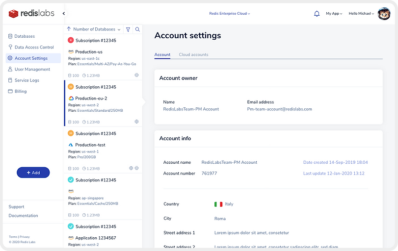Click the plan Essentials/Multi-AZ/Pay-As-You-Go text

(x=106, y=64)
